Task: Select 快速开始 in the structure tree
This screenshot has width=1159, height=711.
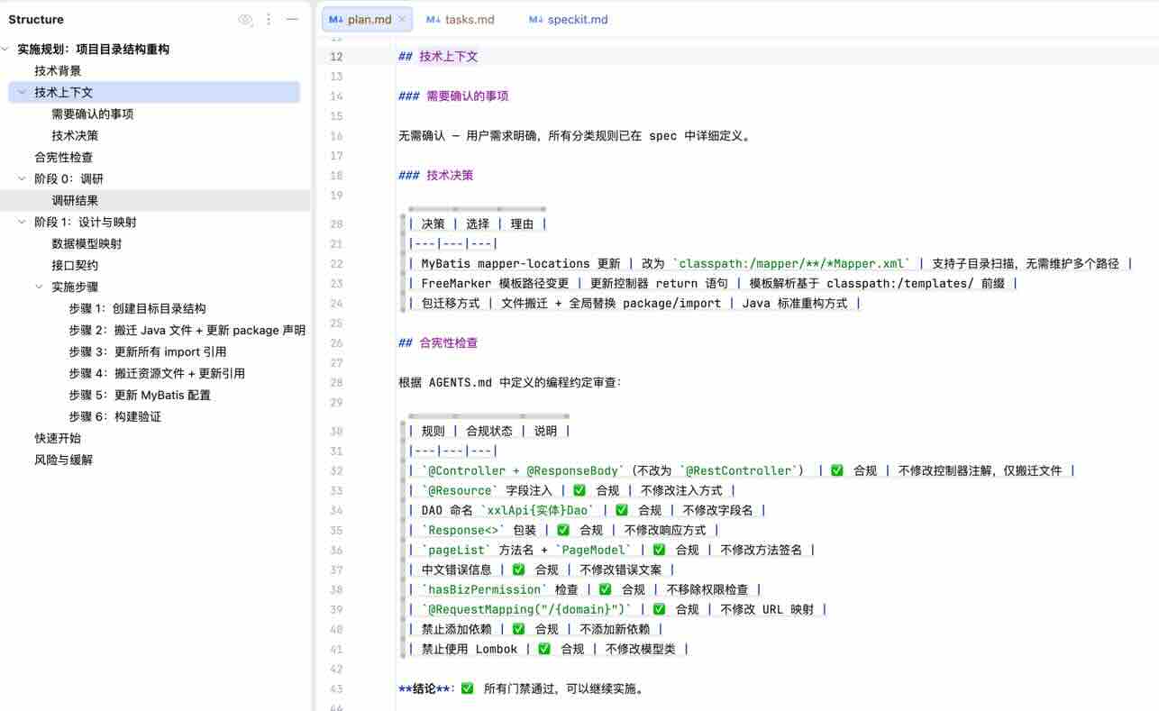Action: [58, 439]
